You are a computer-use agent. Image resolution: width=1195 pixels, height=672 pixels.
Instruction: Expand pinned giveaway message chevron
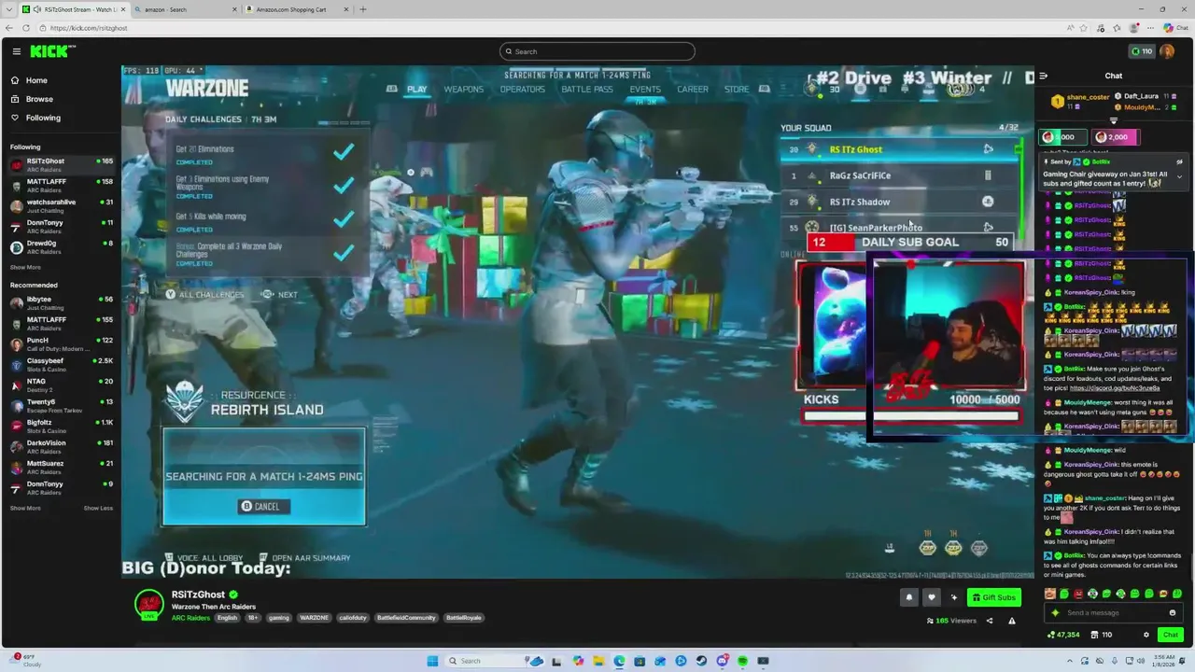[1179, 176]
